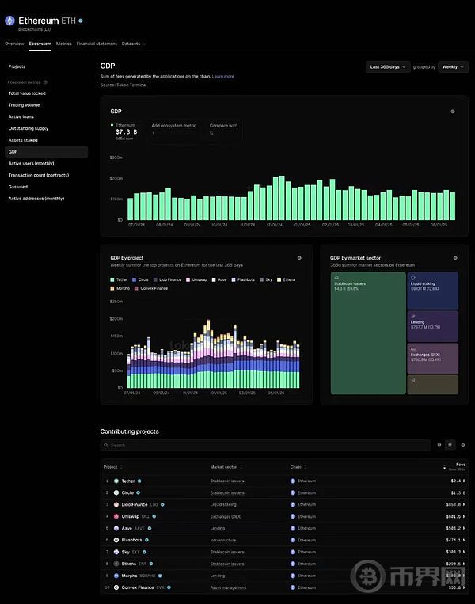This screenshot has height=604, width=475.
Task: Toggle Tether series in GDP by project legend
Action: pos(119,279)
